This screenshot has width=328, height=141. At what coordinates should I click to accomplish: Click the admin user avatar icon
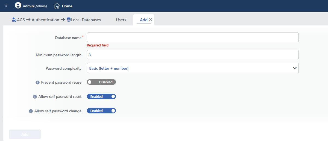coord(18,5)
